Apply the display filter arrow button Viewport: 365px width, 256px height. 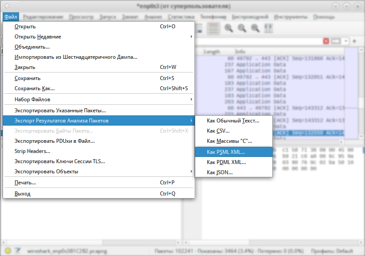[336, 41]
